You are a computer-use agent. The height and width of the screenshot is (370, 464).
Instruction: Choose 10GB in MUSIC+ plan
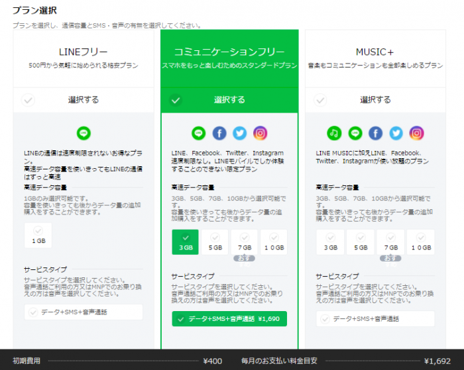pyautogui.click(x=421, y=242)
